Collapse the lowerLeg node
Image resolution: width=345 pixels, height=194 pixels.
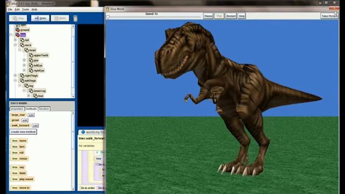(x=24, y=91)
